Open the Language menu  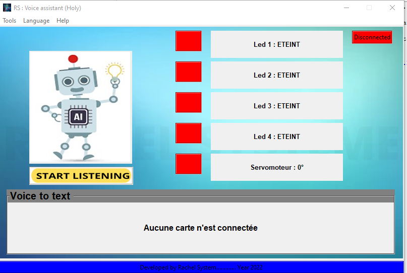pyautogui.click(x=36, y=21)
